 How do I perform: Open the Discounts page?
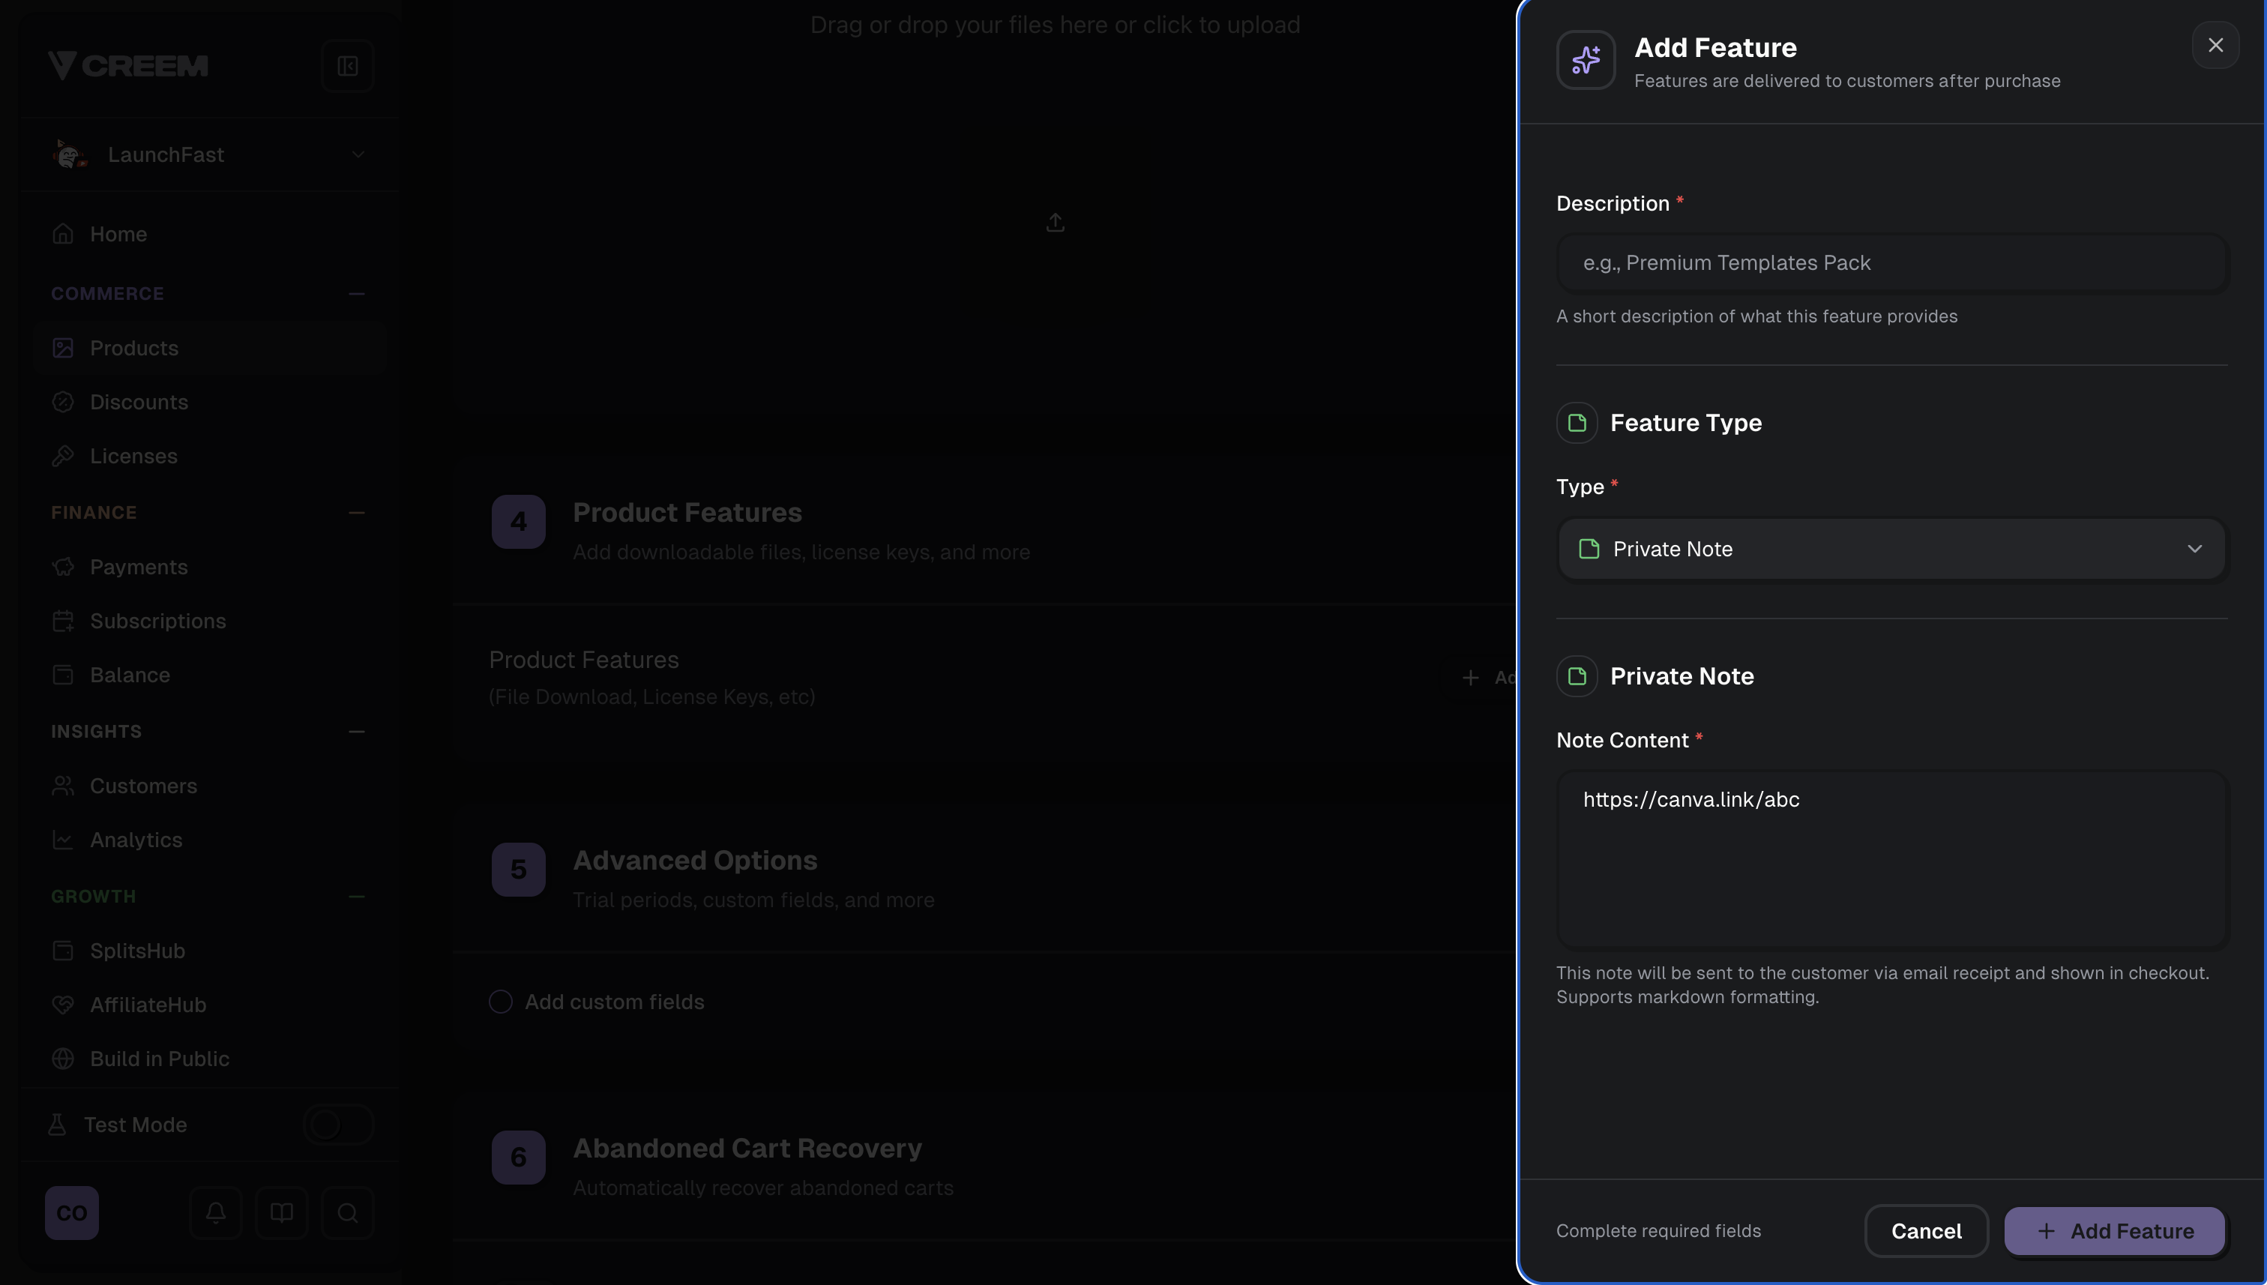pyautogui.click(x=209, y=402)
